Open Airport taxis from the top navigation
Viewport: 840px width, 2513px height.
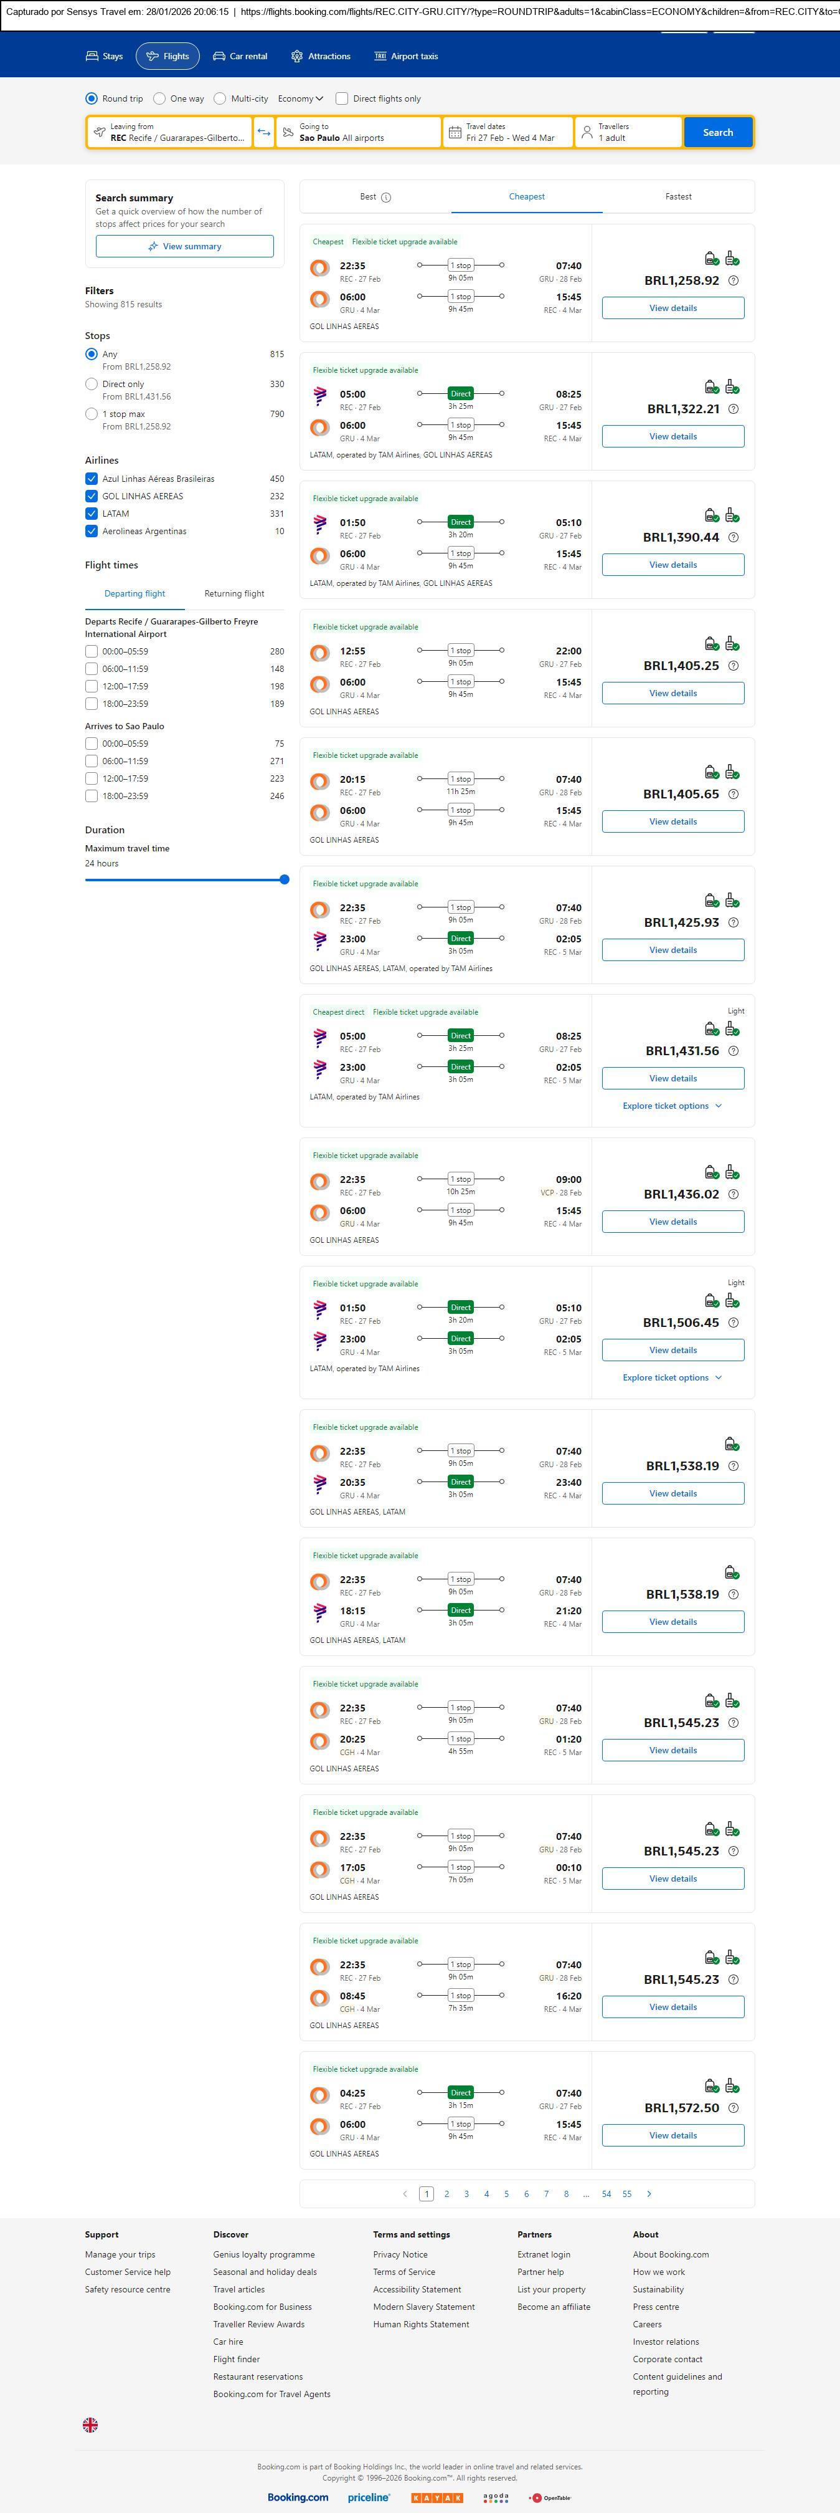[x=407, y=57]
